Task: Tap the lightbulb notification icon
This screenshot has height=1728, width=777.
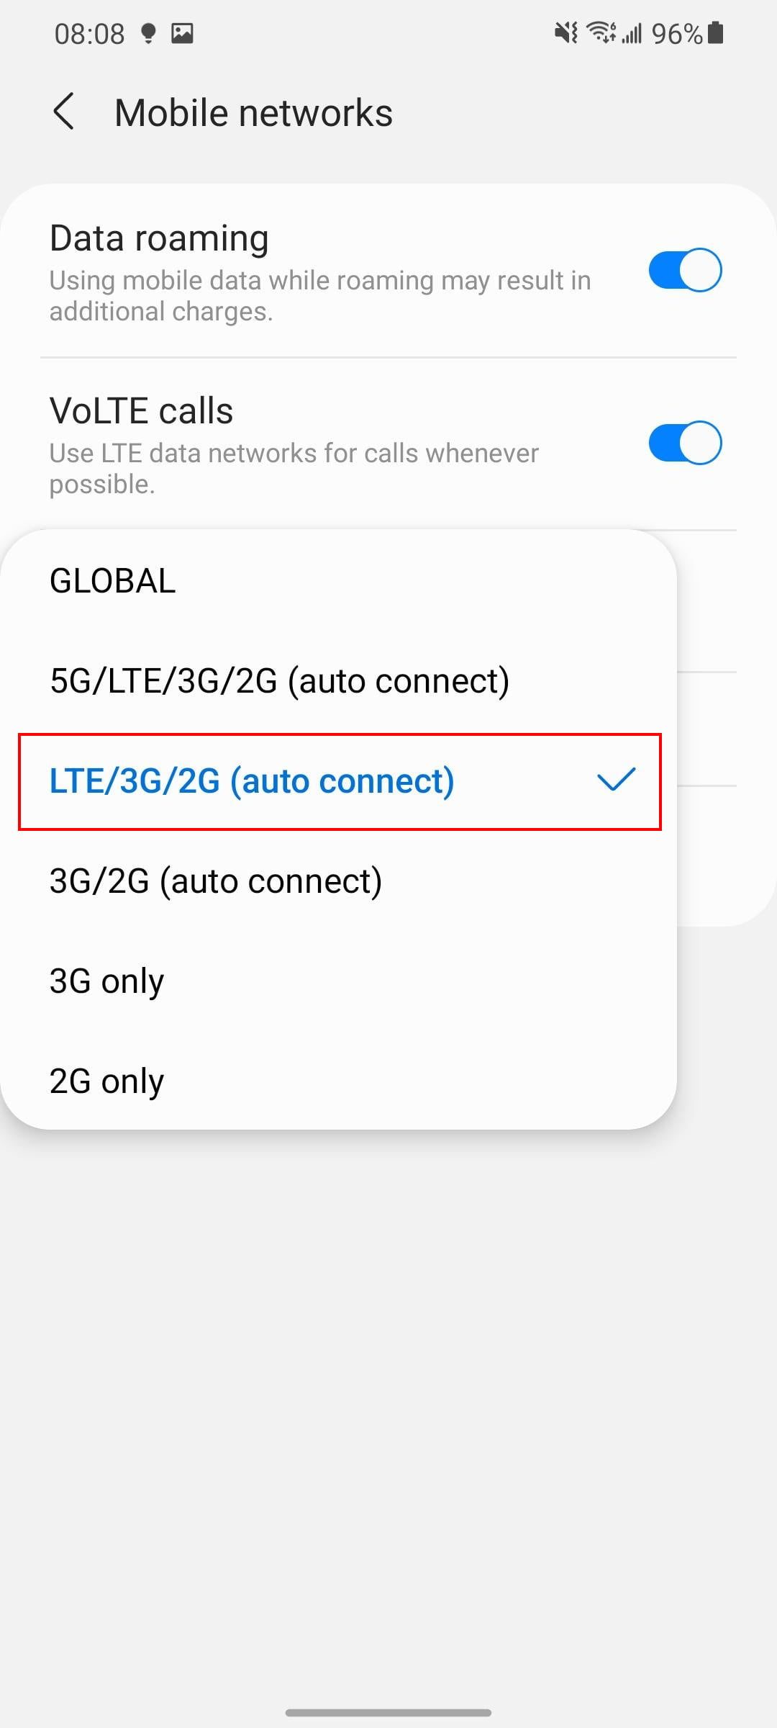Action: pos(148,33)
